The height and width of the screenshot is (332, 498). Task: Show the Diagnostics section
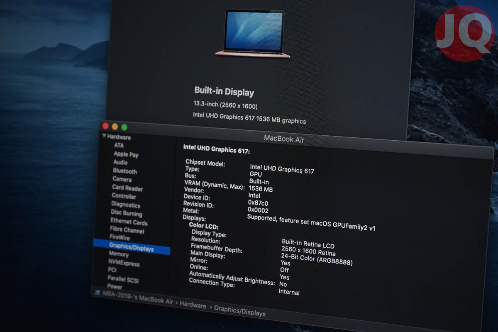click(x=126, y=205)
